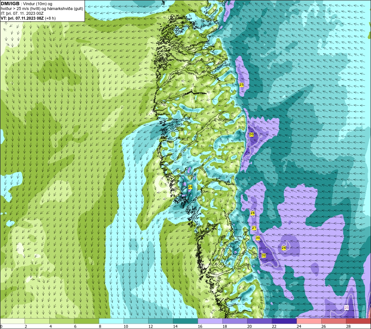Click the yellow 25 gust label
This screenshot has height=329, width=371.
tap(242, 85)
